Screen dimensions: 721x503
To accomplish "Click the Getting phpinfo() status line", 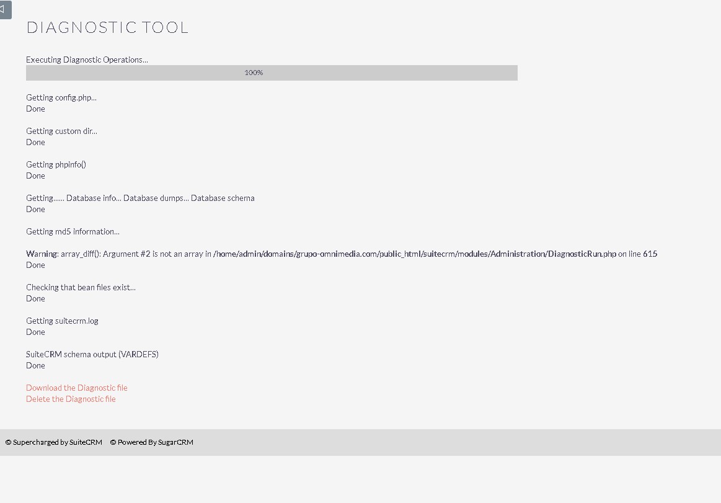I will [56, 164].
